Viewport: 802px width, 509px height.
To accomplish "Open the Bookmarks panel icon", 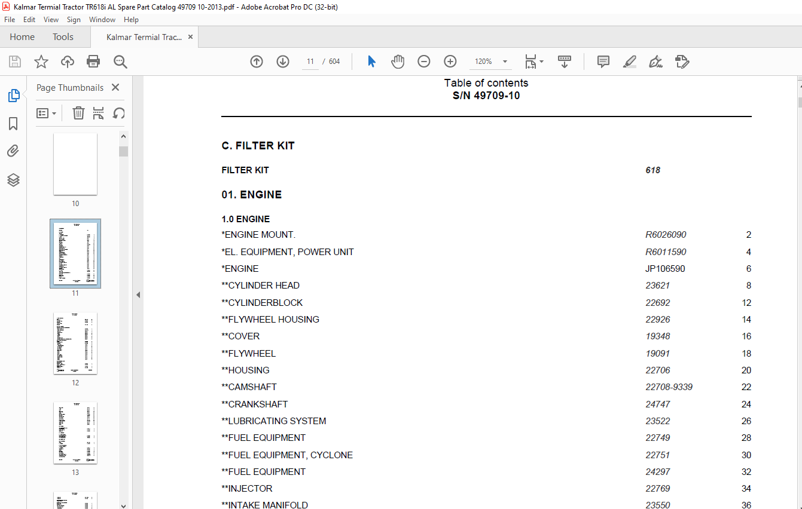I will coord(13,124).
